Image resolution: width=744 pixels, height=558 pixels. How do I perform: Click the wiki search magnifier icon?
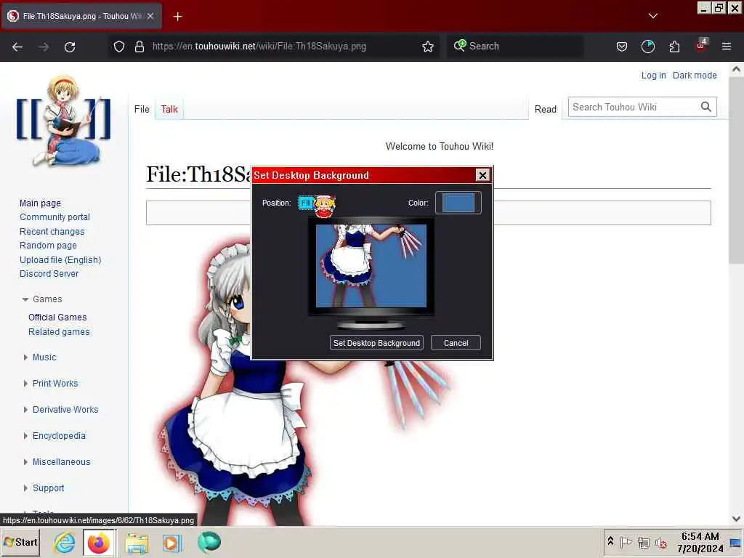tap(706, 107)
